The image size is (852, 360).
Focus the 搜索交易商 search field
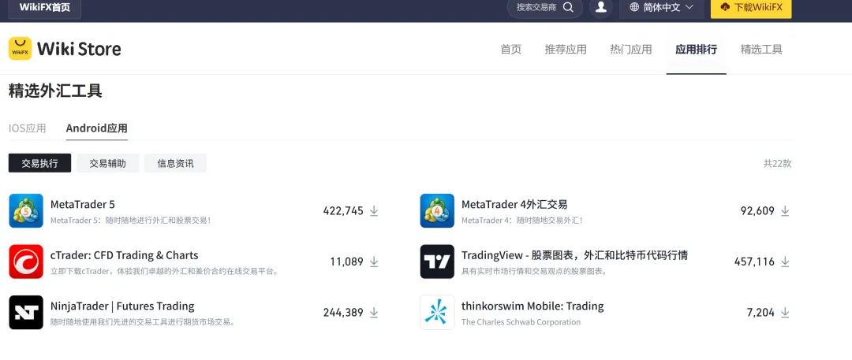point(544,7)
